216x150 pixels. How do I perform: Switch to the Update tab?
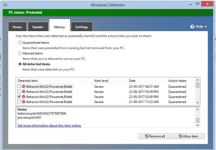[38, 27]
